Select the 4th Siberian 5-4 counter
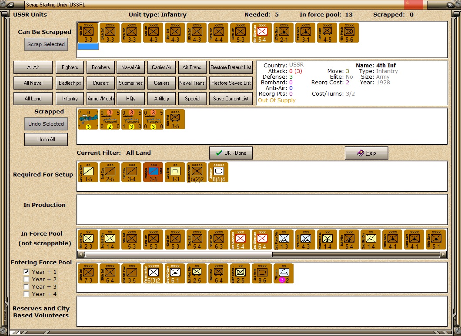 point(262,33)
